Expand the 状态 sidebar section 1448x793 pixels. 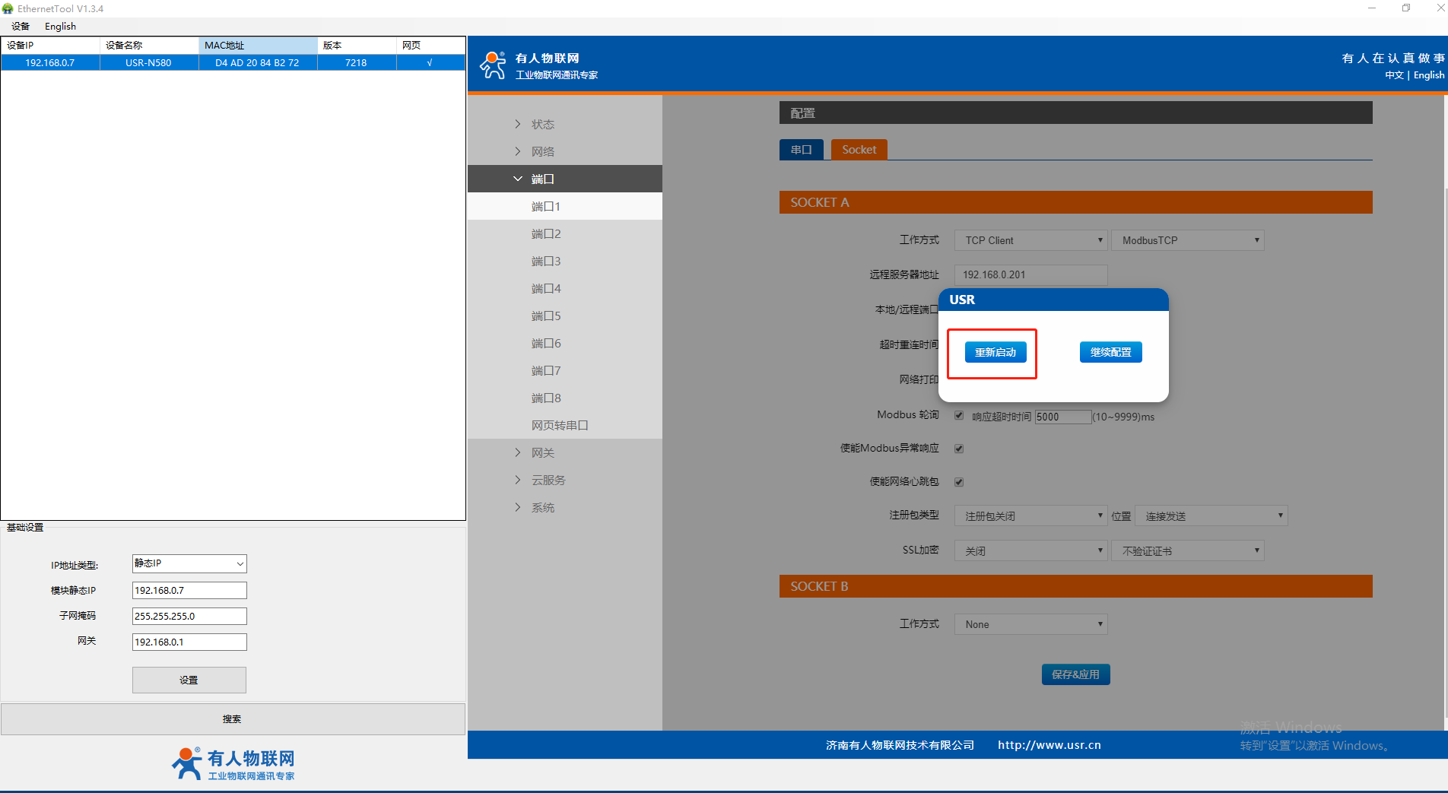click(542, 124)
